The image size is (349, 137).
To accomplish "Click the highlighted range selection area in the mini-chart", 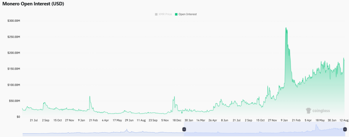I will [x=264, y=129].
